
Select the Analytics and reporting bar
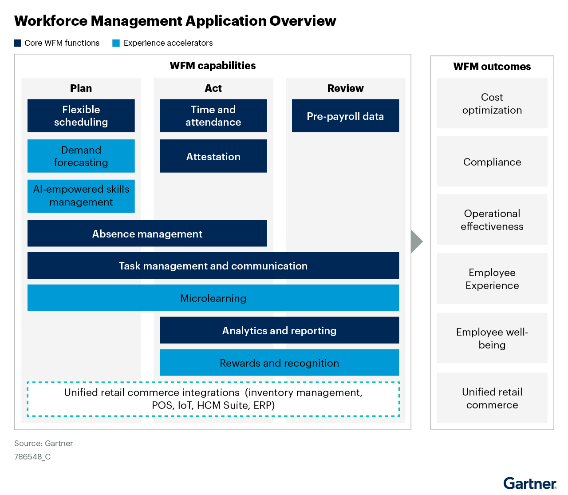(280, 330)
